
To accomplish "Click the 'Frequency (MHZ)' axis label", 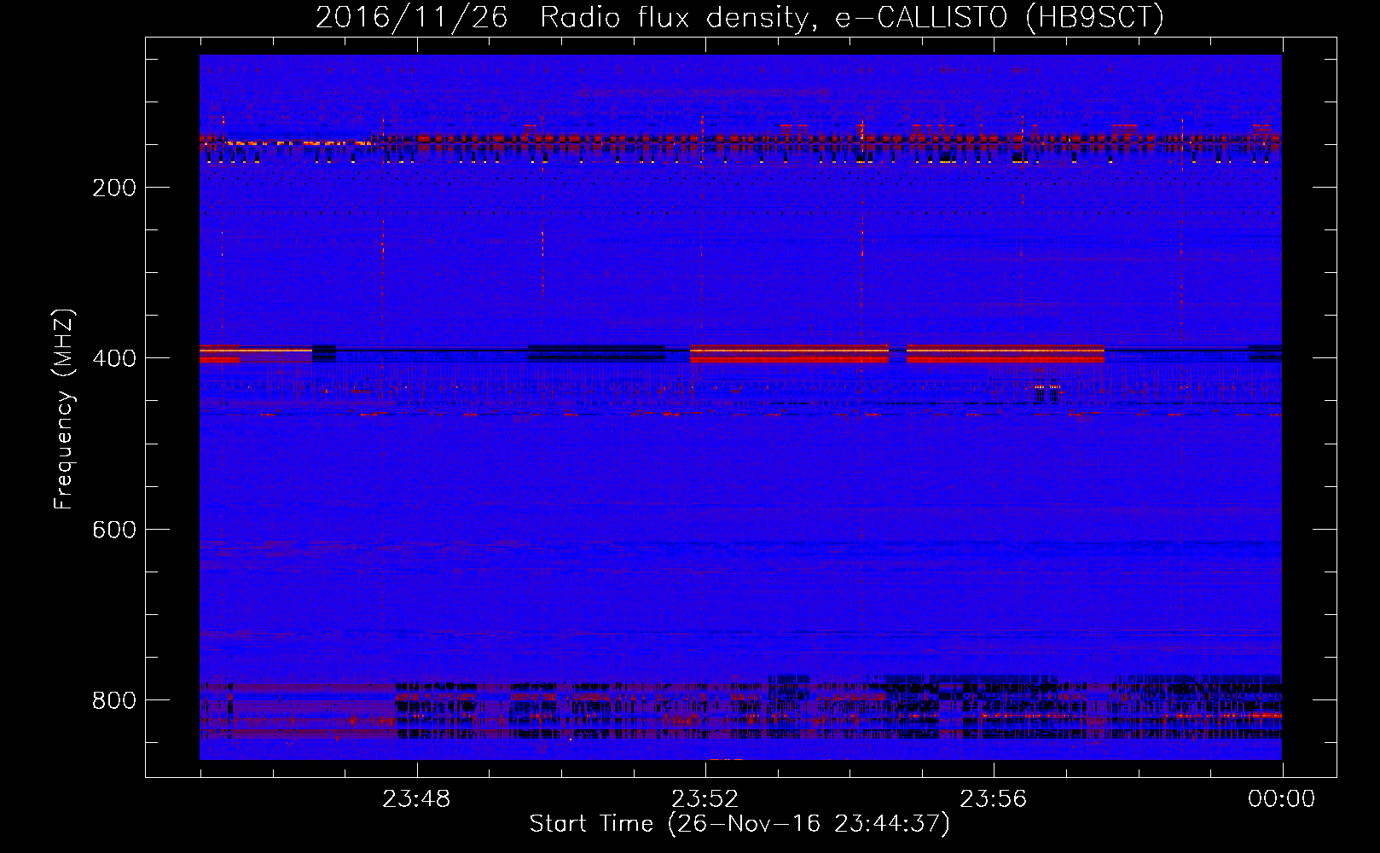I will coord(64,409).
